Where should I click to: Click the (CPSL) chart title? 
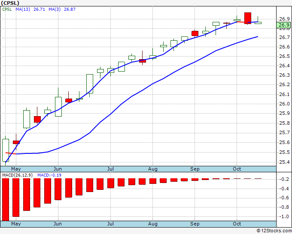coord(10,3)
